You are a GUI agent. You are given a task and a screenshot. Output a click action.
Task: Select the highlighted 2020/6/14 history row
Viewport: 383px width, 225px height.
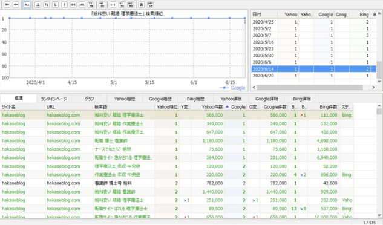coord(314,69)
